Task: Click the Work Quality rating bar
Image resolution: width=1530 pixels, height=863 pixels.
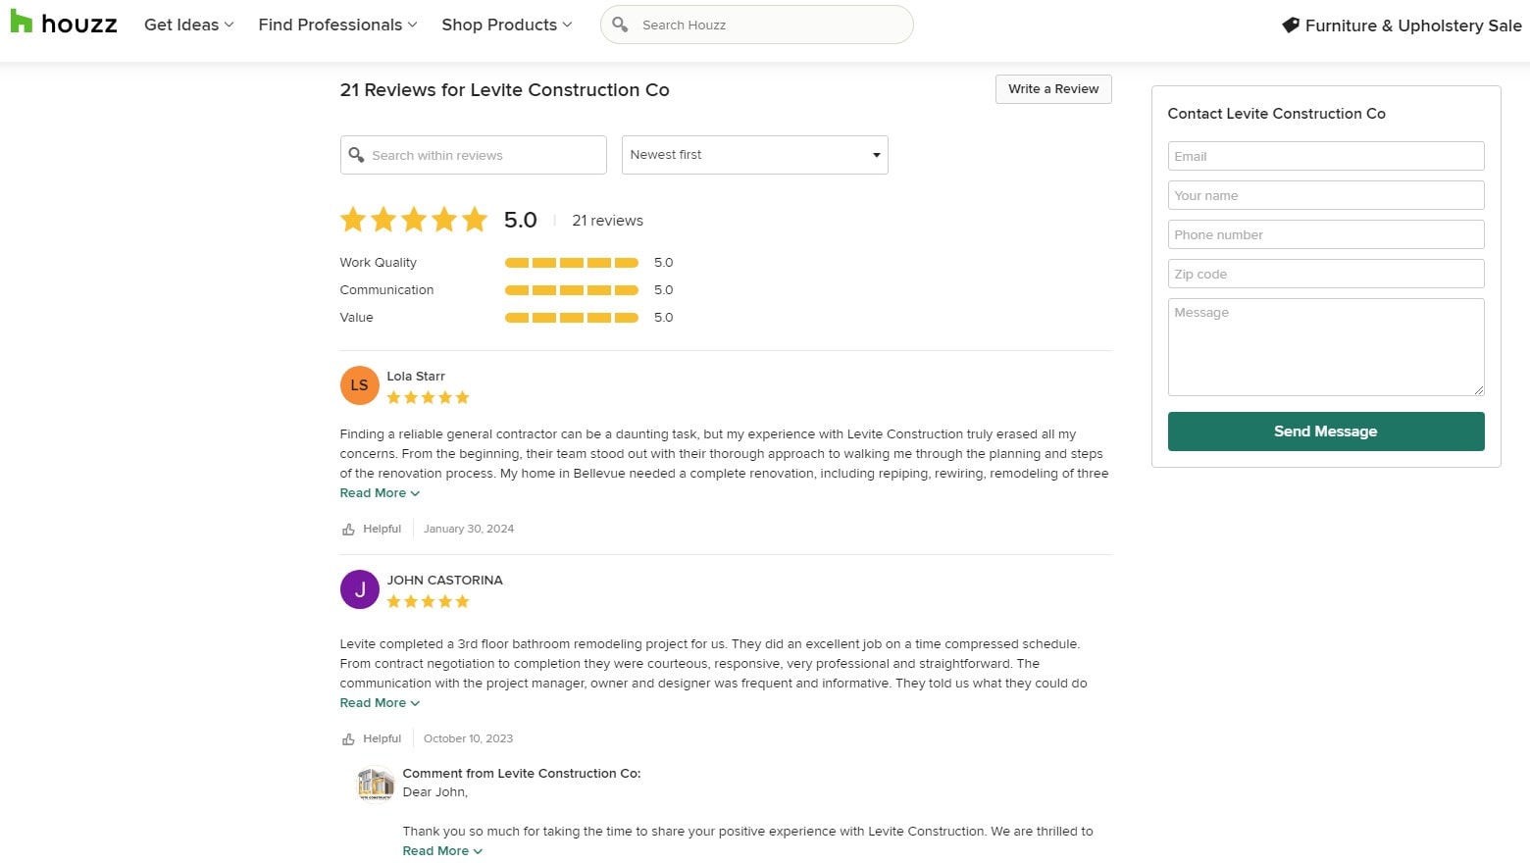Action: tap(572, 263)
